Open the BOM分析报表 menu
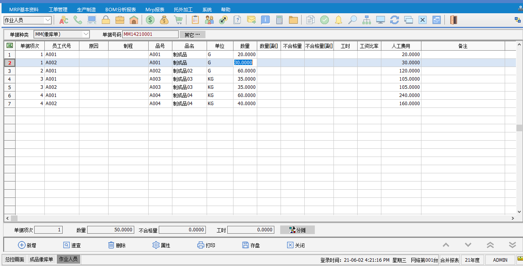 (121, 9)
